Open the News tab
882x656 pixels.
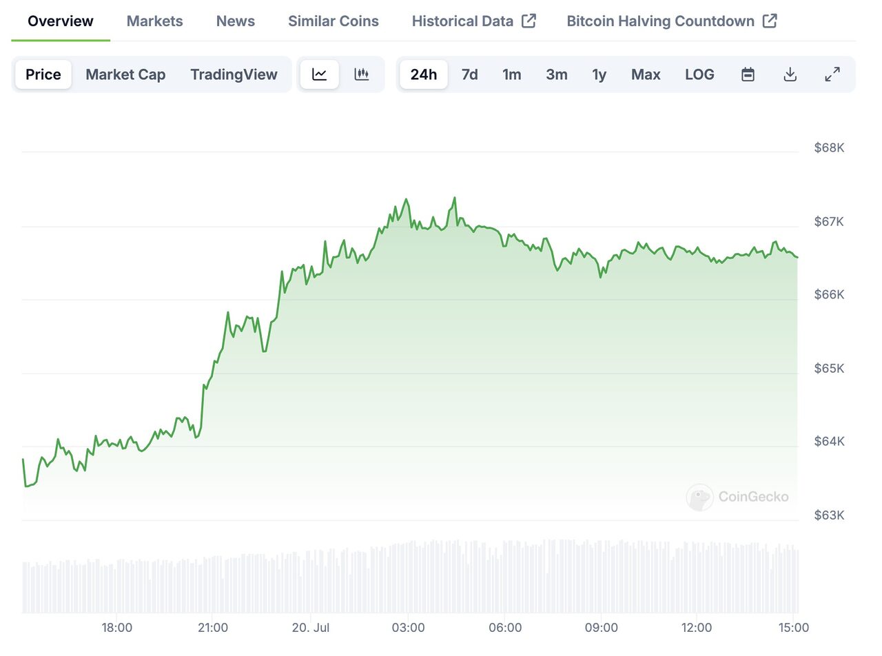point(236,21)
